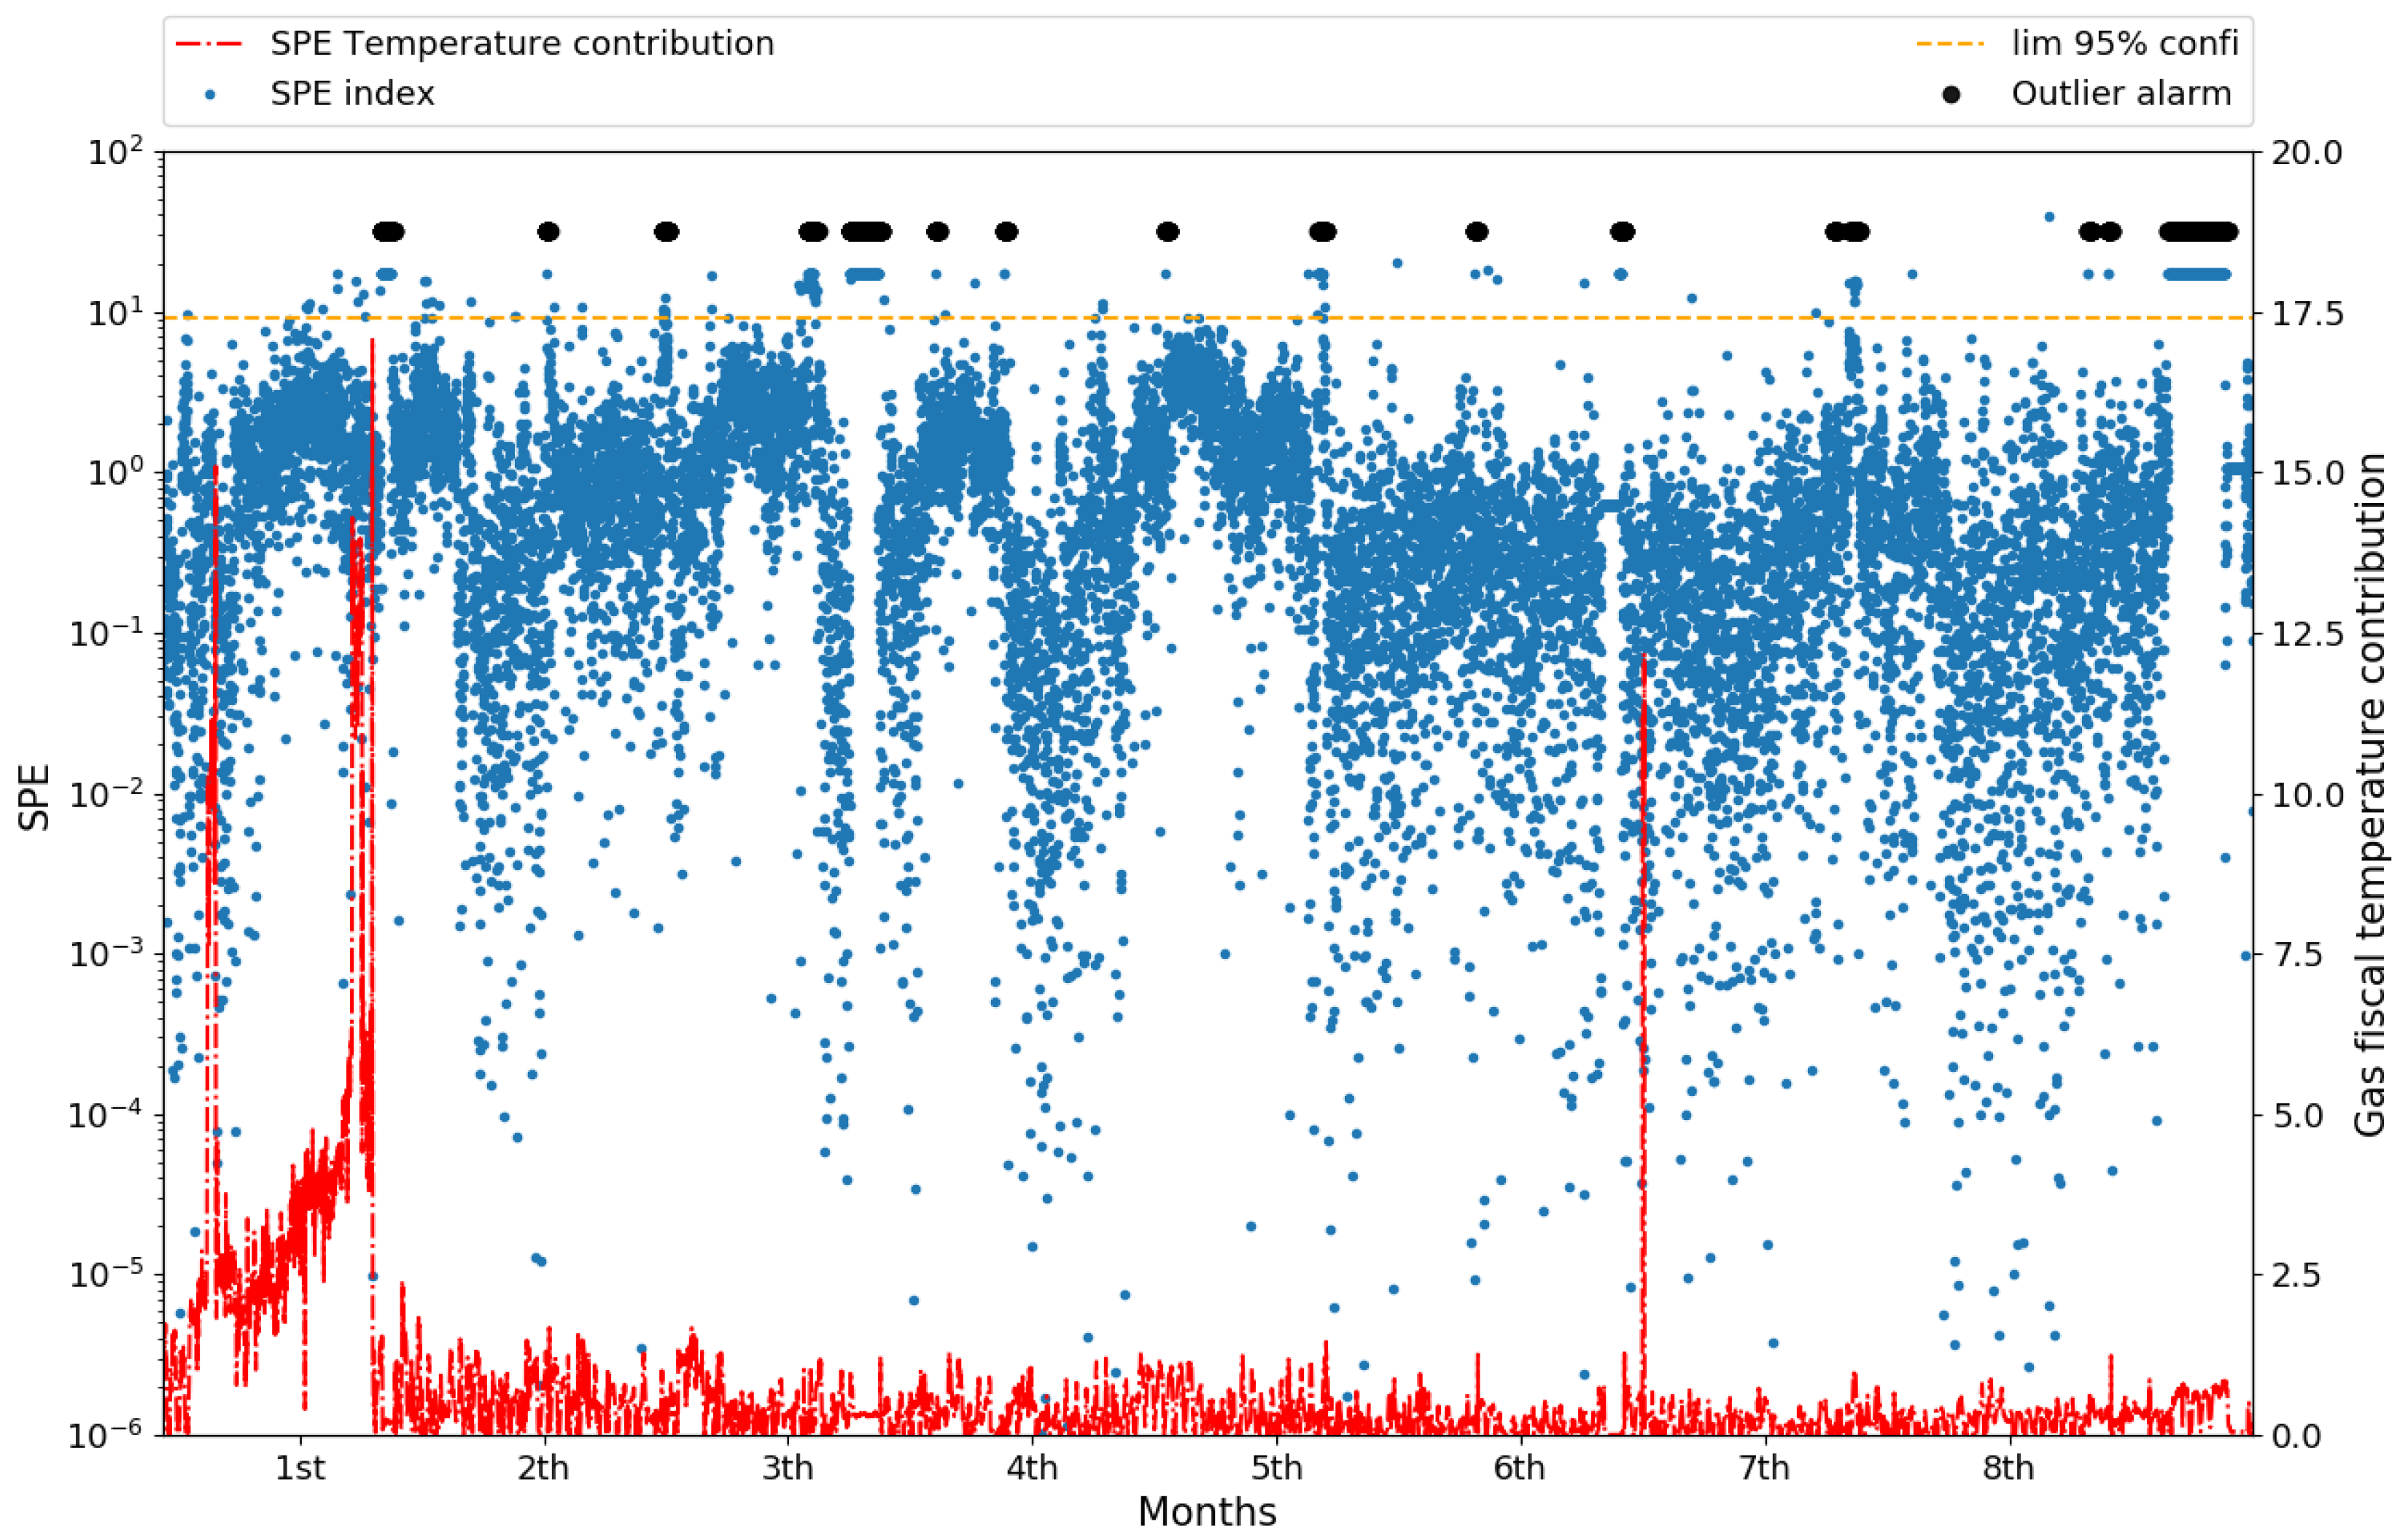Click the black Outlier alarm legend marker
The width and height of the screenshot is (2408, 1540).
(x=1951, y=94)
